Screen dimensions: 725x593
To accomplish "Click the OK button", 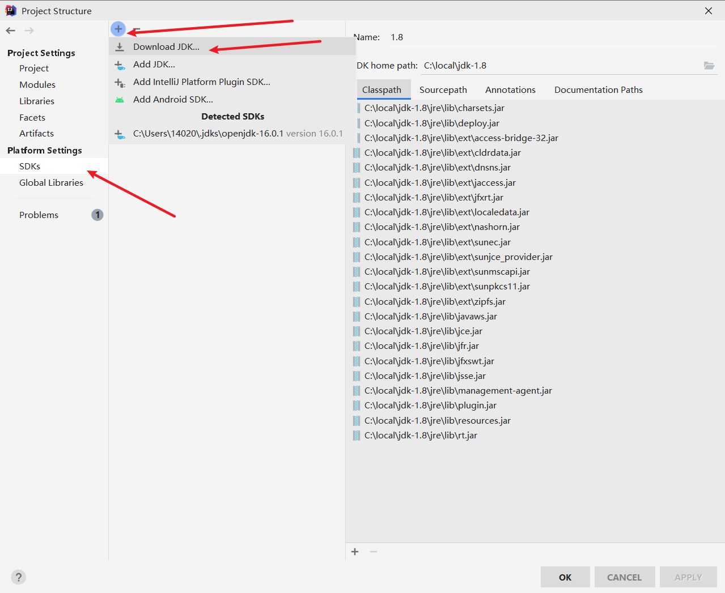I will pos(565,577).
